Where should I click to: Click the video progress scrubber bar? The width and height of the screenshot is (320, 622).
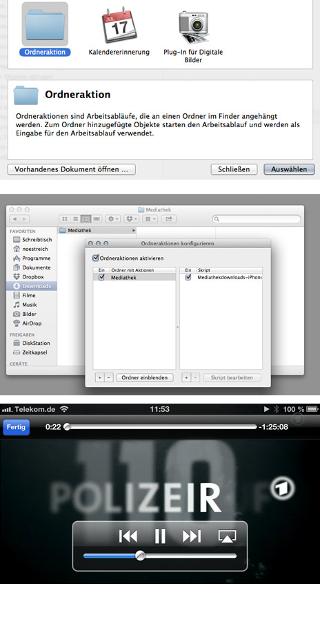click(161, 427)
